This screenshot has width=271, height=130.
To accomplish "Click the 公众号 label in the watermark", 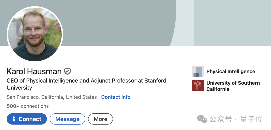I will [221, 119].
